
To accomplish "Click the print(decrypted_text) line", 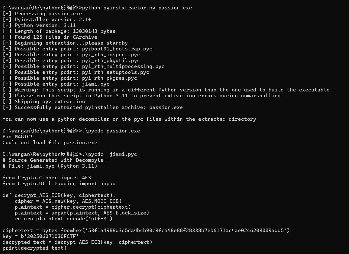I will click(x=35, y=248).
